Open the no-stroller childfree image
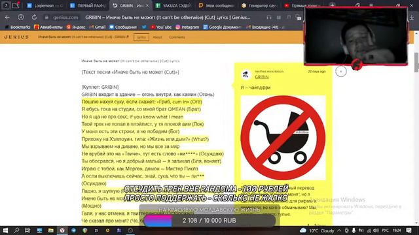 pos(283,138)
